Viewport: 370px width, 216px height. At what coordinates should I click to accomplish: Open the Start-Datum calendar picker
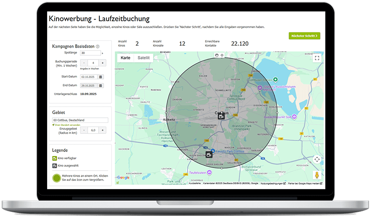pos(100,77)
